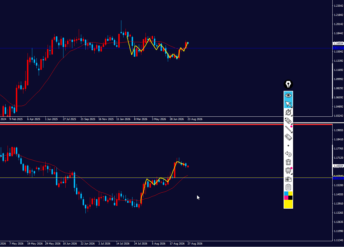Click the 1.17120 price scale value
Image resolution: width=344 pixels, height=247 pixels.
tap(338, 158)
